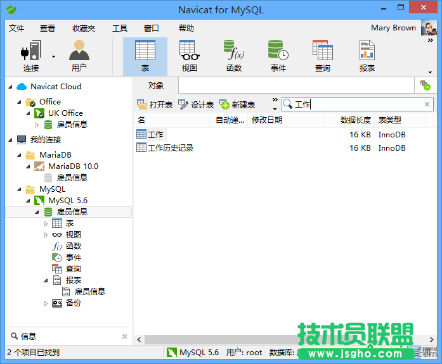Screen dimensions: 442x364
Task: Collapse the UK Office connection node
Action: tap(28, 113)
